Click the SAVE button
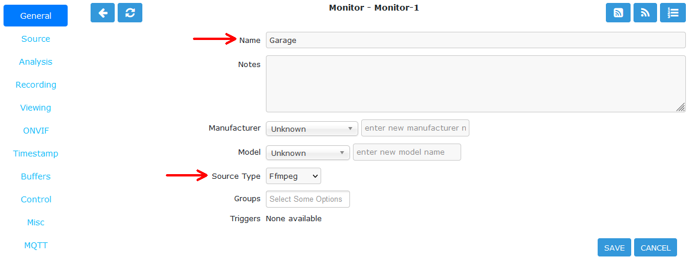690x260 pixels. pos(614,248)
